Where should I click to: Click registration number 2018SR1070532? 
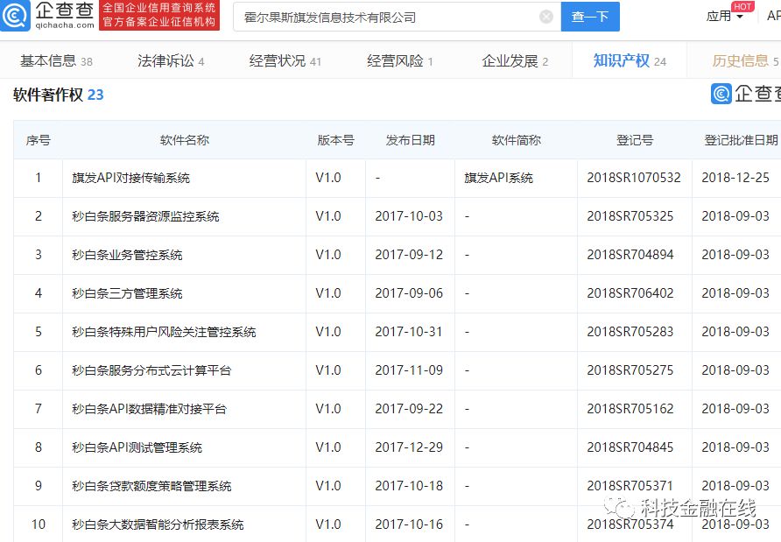(x=634, y=178)
